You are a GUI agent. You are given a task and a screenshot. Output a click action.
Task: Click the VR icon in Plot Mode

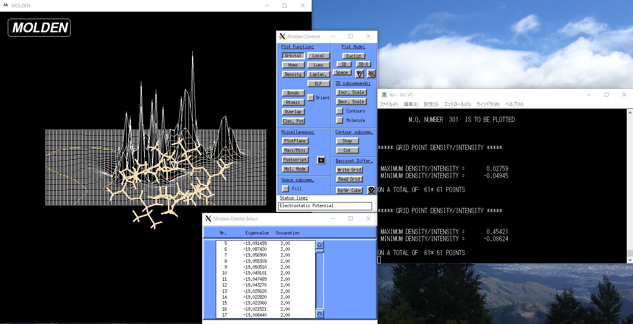(360, 73)
